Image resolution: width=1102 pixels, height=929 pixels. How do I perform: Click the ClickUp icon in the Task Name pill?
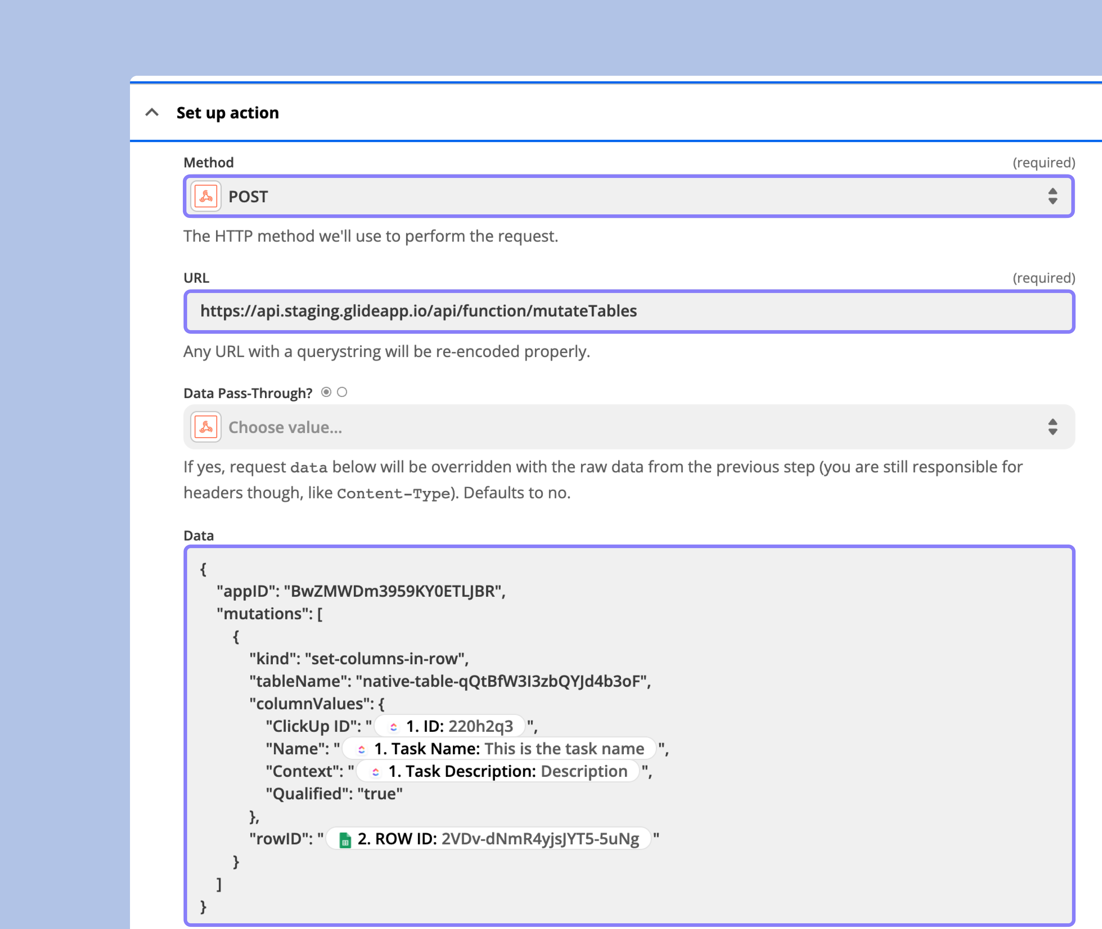coord(361,749)
